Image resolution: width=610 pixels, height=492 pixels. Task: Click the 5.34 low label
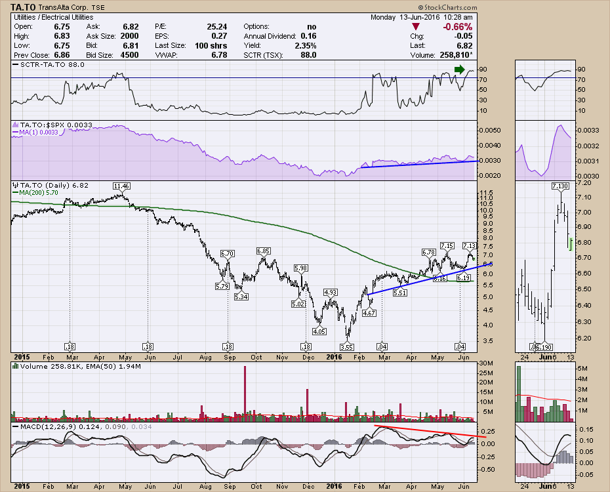tap(241, 297)
